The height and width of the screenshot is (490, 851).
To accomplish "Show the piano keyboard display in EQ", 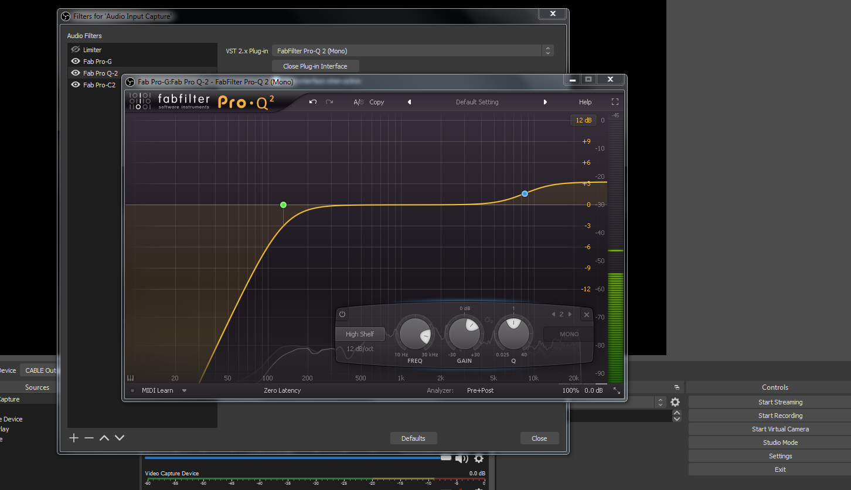I will coord(130,378).
